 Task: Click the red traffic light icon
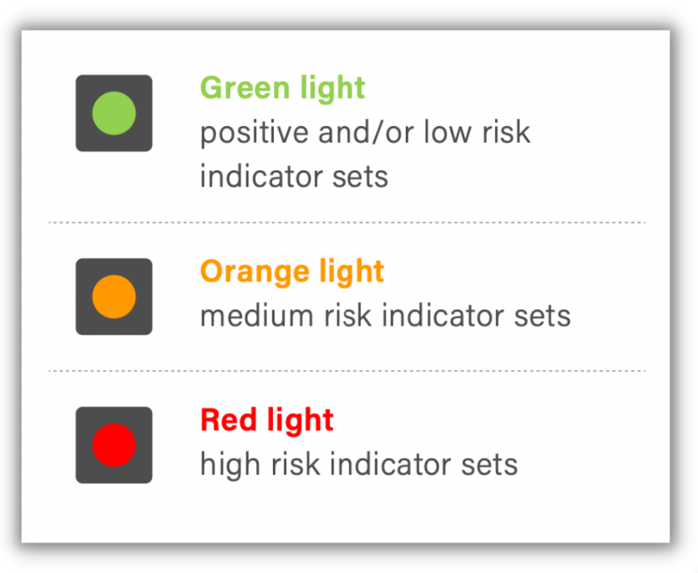click(x=114, y=445)
